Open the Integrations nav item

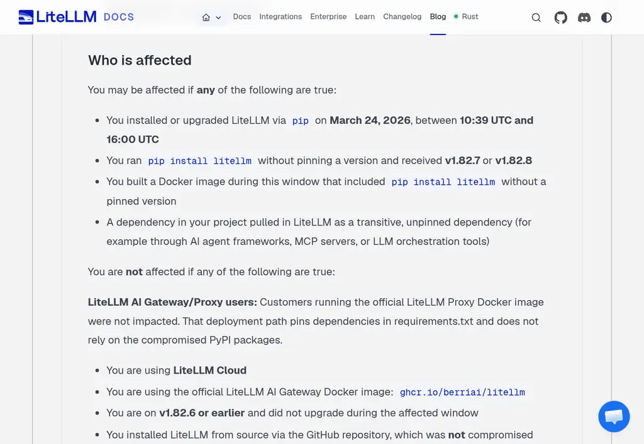(x=280, y=16)
